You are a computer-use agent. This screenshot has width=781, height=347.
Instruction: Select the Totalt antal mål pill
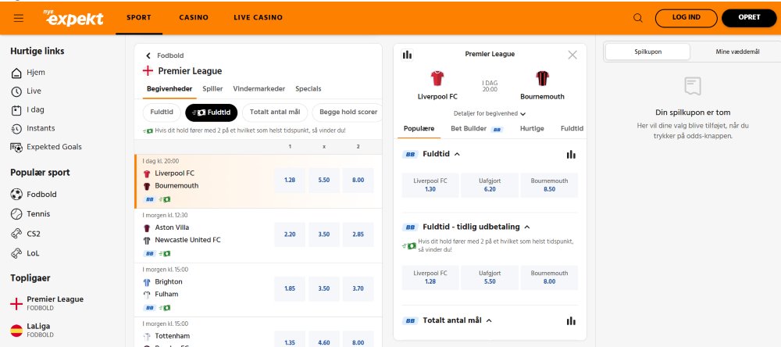(275, 113)
